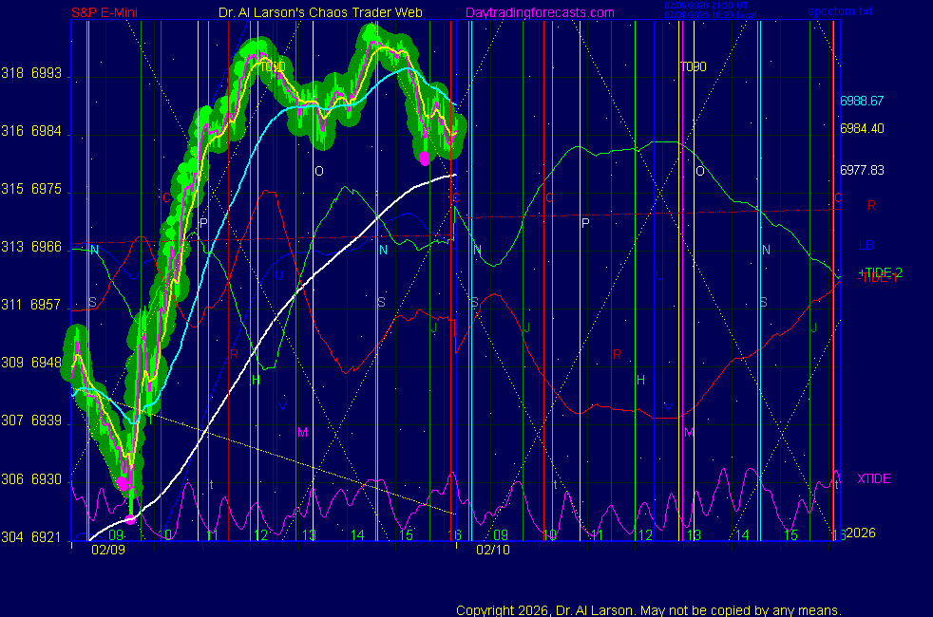Click the magenta dot at latest price bar

click(424, 159)
